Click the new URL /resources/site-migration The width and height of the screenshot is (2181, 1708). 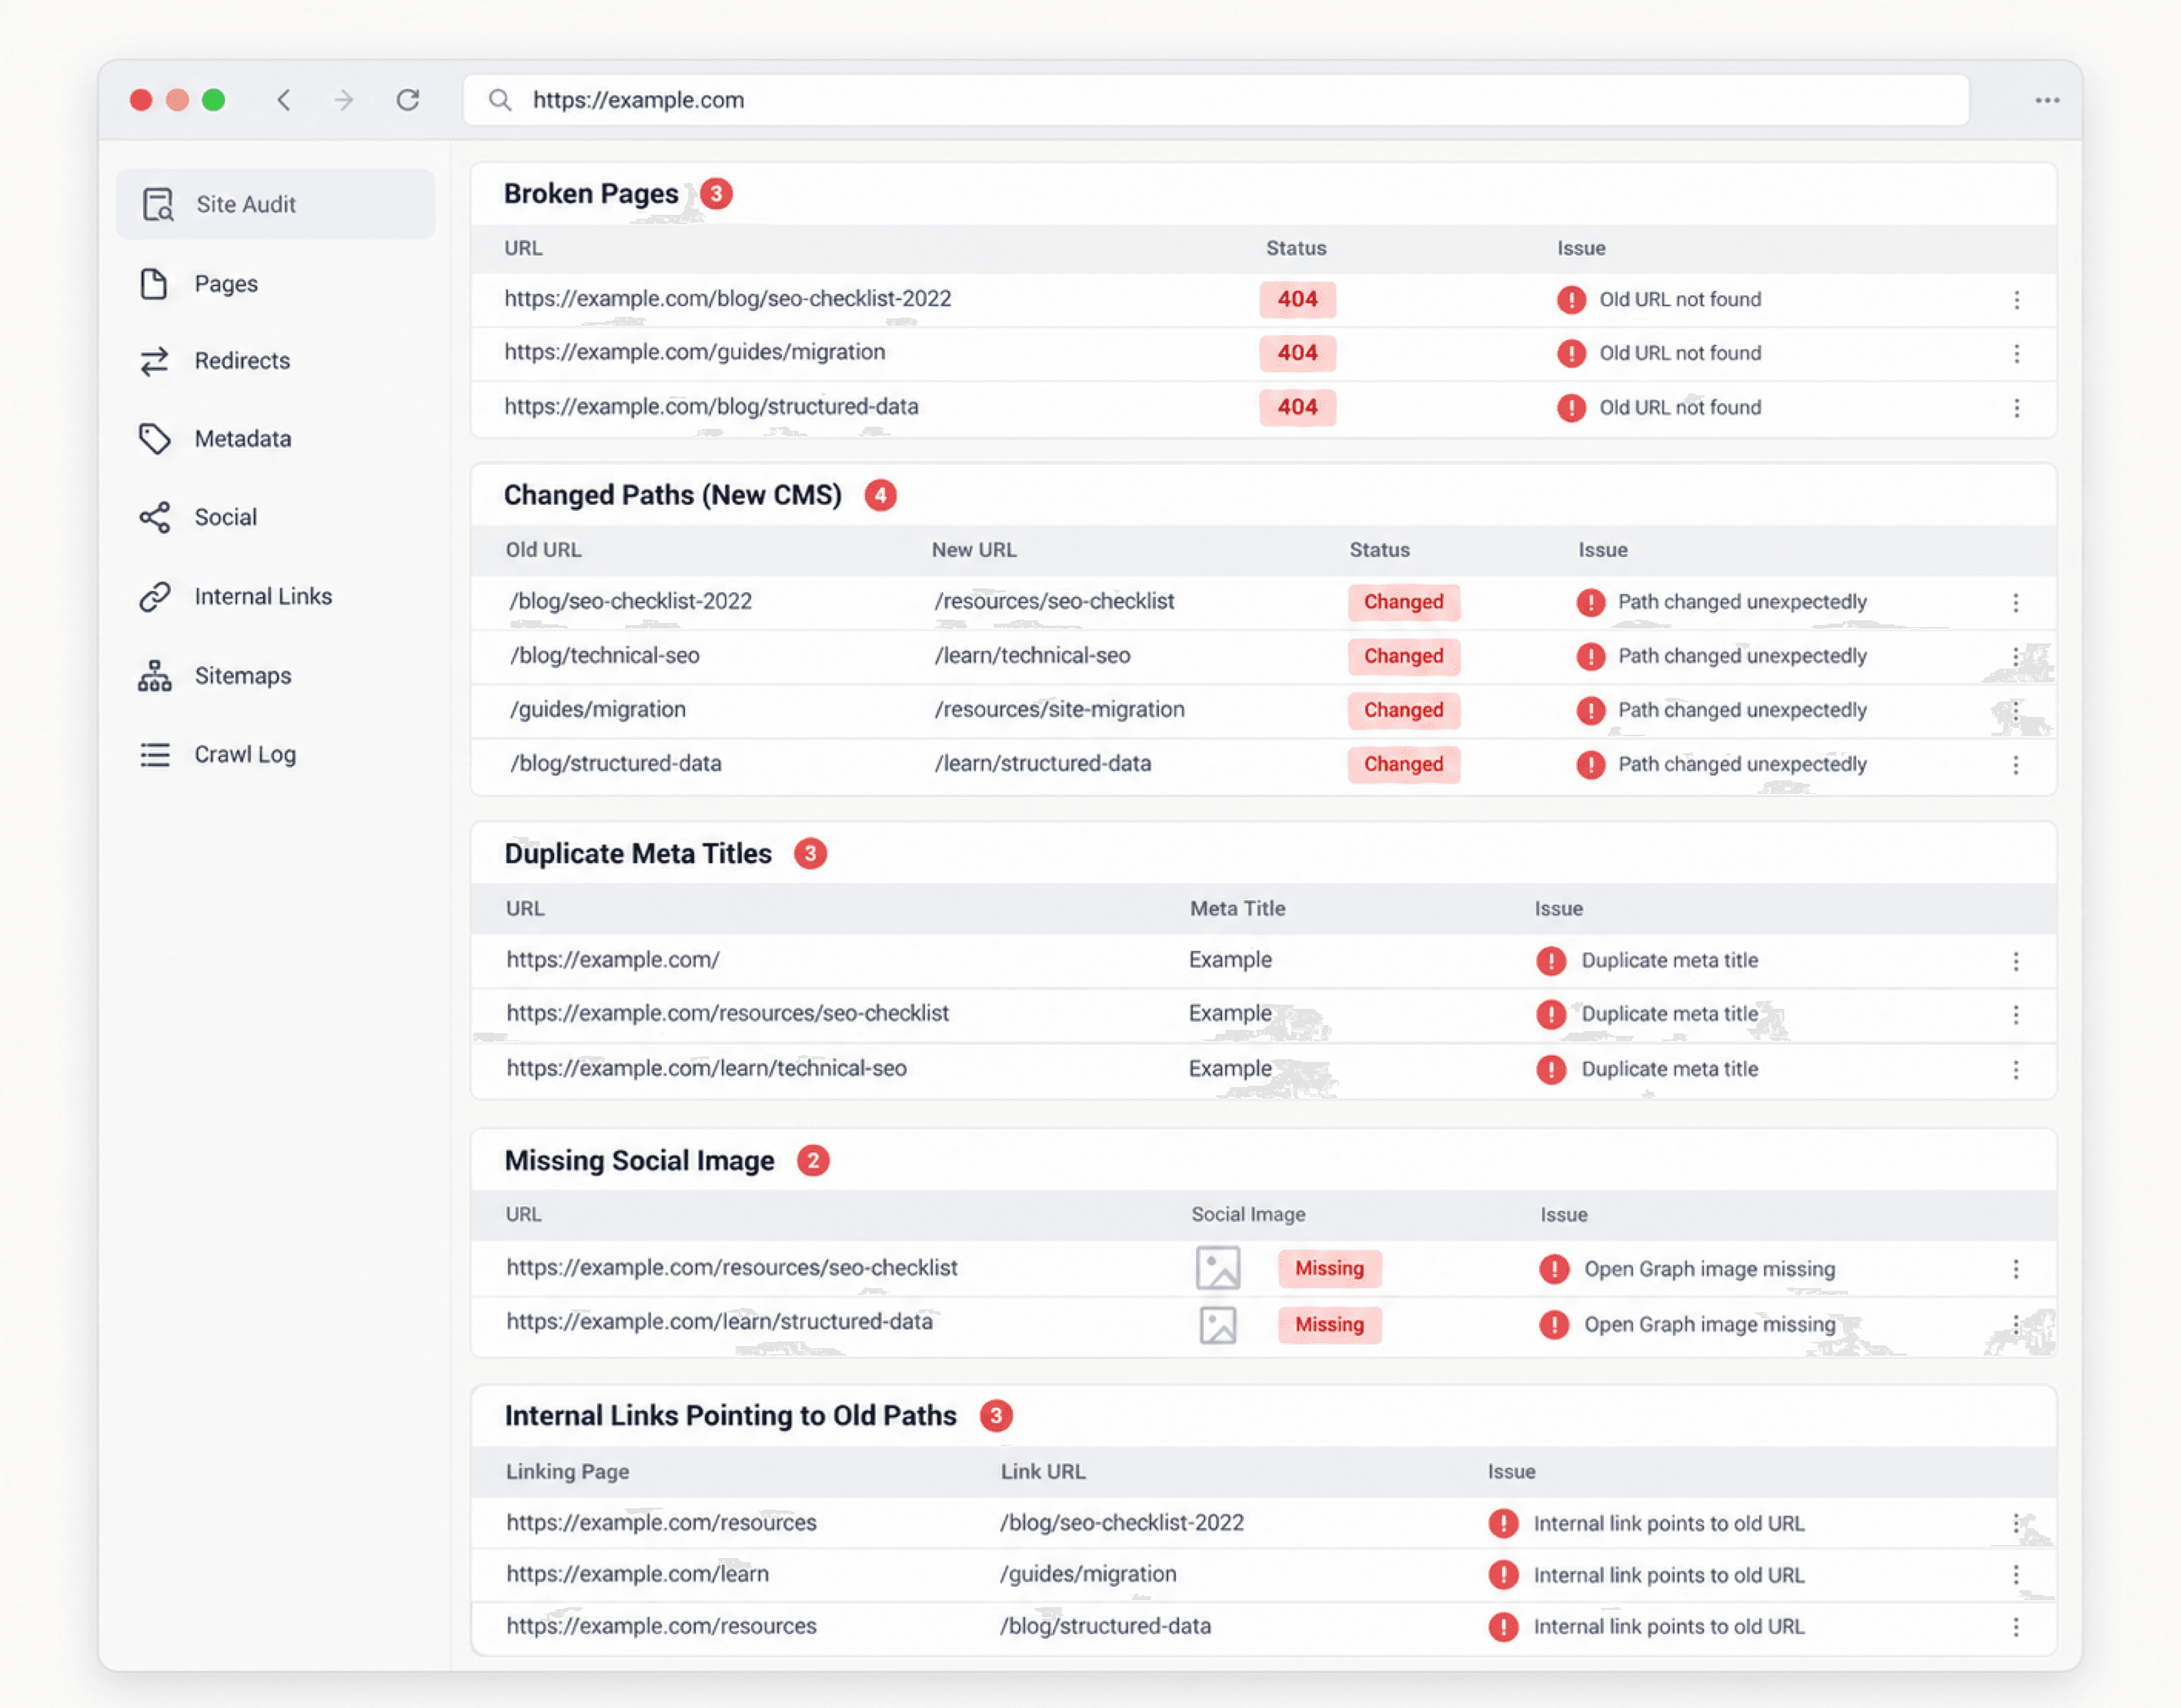(1059, 710)
